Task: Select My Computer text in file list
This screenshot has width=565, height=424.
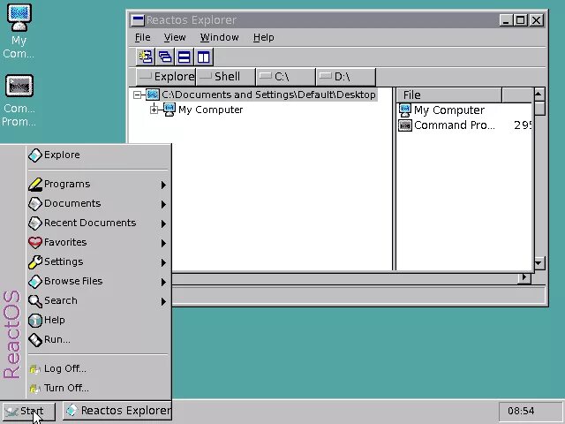Action: click(x=449, y=110)
